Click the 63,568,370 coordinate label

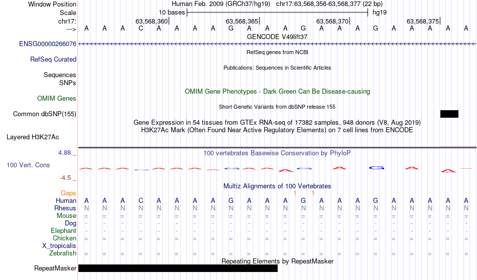coord(332,21)
